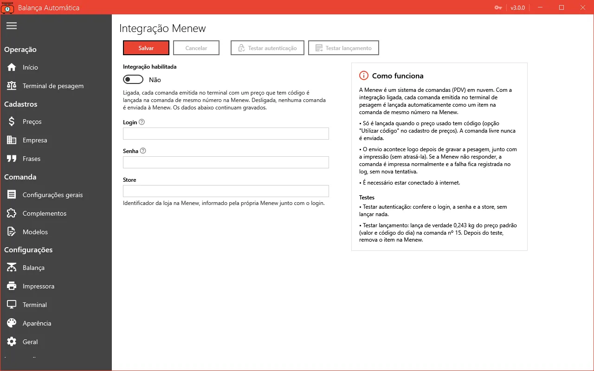Save settings with the Salvar button
The height and width of the screenshot is (371, 594).
coord(146,48)
